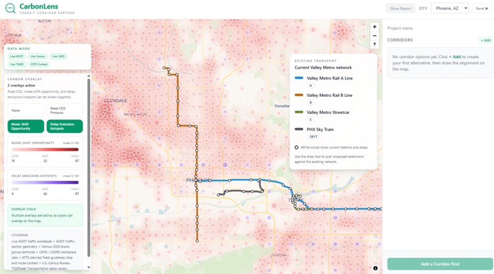Open the City dropdown showing Phoenix, AZ
The width and height of the screenshot is (494, 274).
pos(450,8)
